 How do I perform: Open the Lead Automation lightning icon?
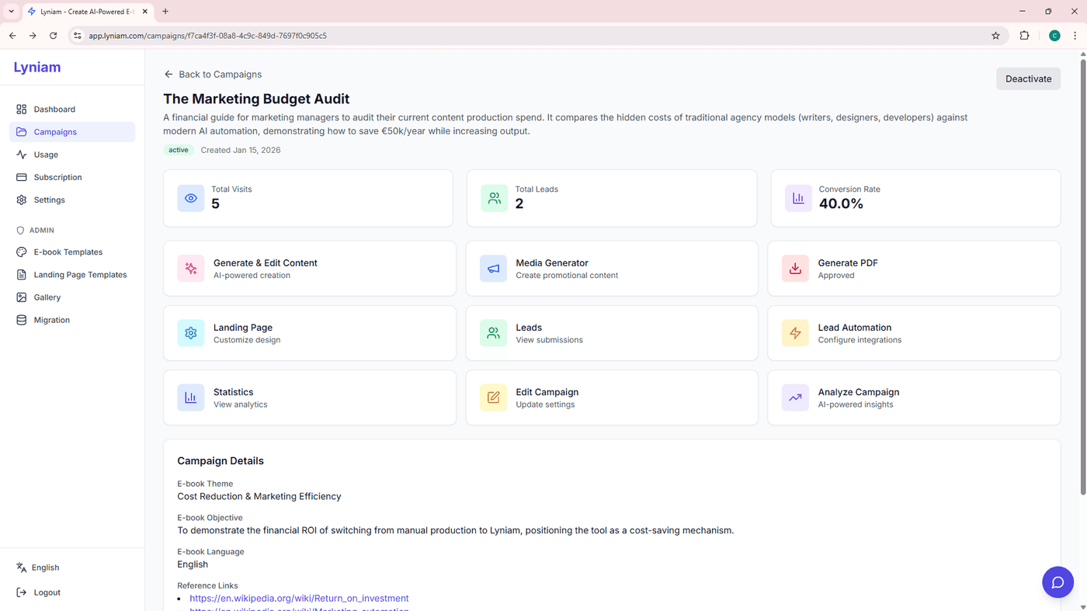point(794,332)
